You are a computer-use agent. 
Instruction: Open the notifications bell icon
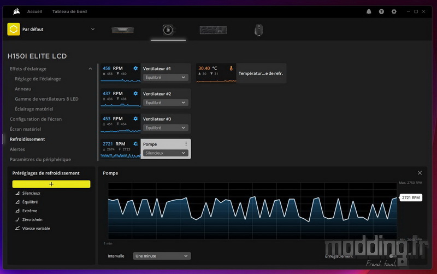coord(369,11)
